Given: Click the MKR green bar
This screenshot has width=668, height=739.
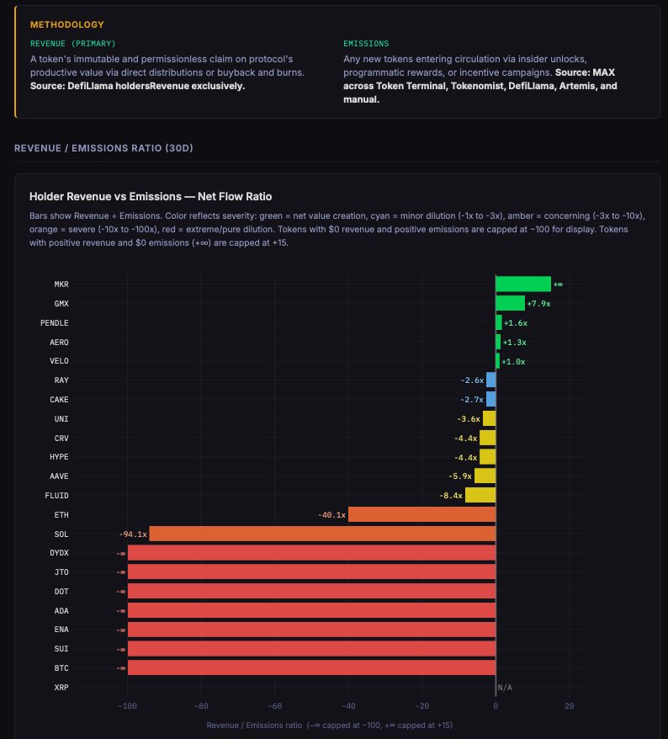Looking at the screenshot, I should [523, 284].
